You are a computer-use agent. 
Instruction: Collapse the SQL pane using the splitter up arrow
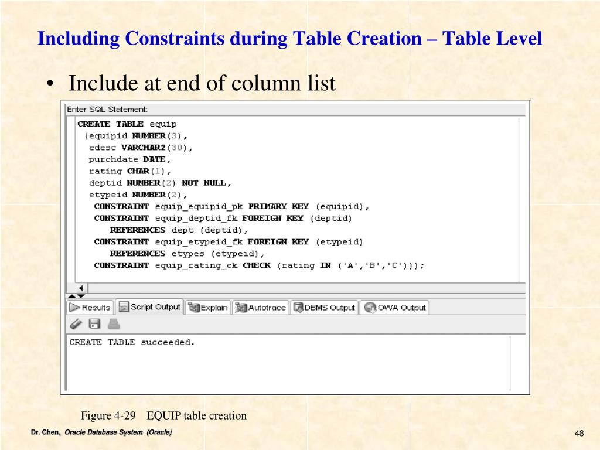click(72, 296)
